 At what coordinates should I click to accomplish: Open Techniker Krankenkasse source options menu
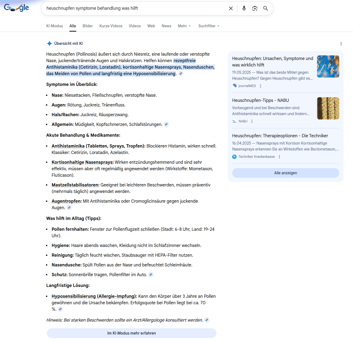pyautogui.click(x=279, y=156)
